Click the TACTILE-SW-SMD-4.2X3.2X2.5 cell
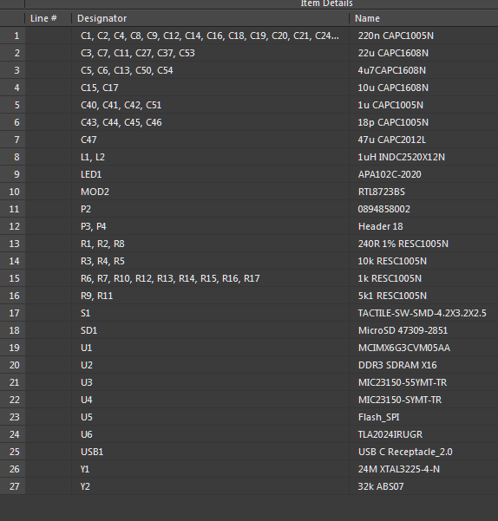 [424, 313]
